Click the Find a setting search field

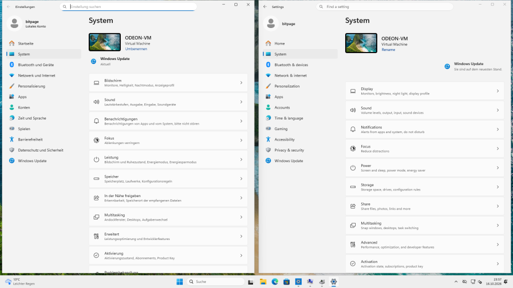tap(385, 6)
